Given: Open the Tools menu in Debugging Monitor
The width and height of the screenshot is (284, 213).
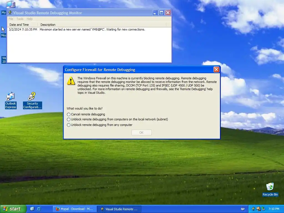Looking at the screenshot, I should (x=20, y=19).
